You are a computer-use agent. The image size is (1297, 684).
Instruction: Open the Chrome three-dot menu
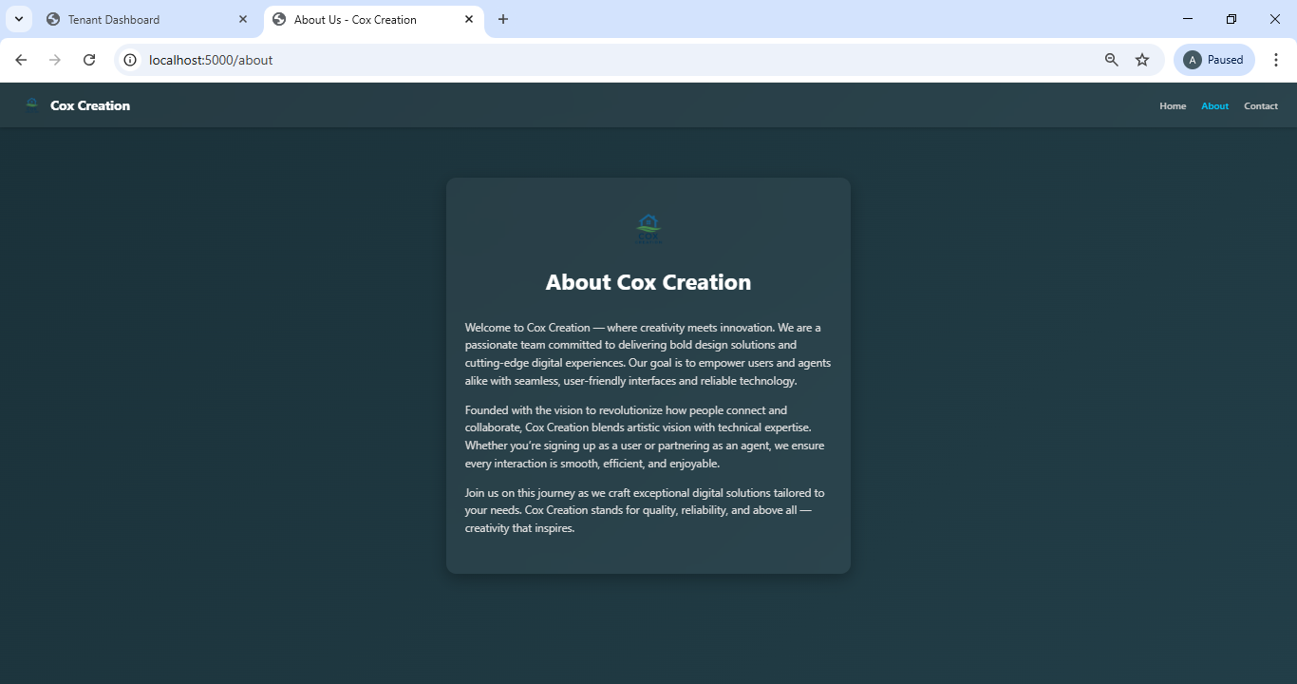tap(1276, 60)
